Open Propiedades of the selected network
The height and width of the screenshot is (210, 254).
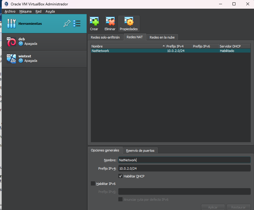pyautogui.click(x=129, y=24)
